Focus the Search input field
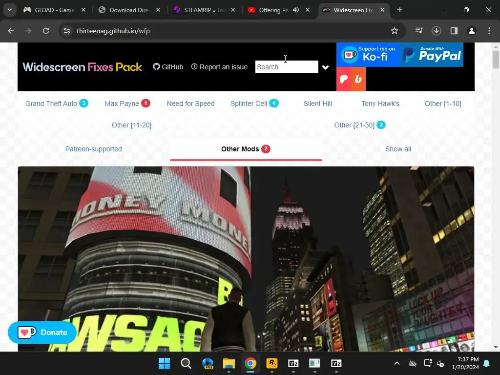The width and height of the screenshot is (500, 375). pos(287,67)
